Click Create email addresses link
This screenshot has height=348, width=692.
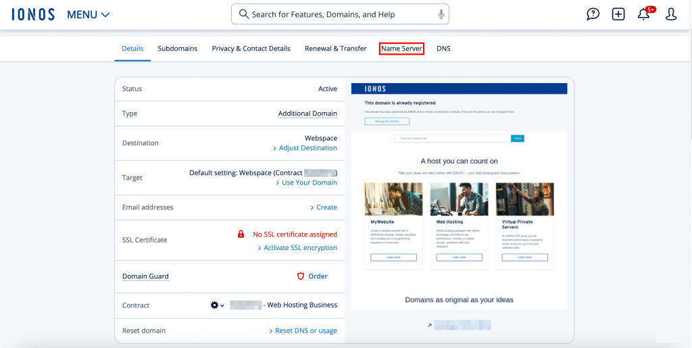tap(326, 207)
